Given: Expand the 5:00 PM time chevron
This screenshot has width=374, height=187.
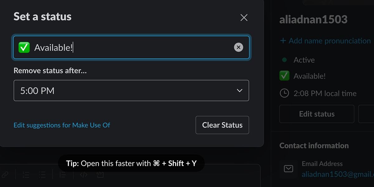Looking at the screenshot, I should 239,90.
